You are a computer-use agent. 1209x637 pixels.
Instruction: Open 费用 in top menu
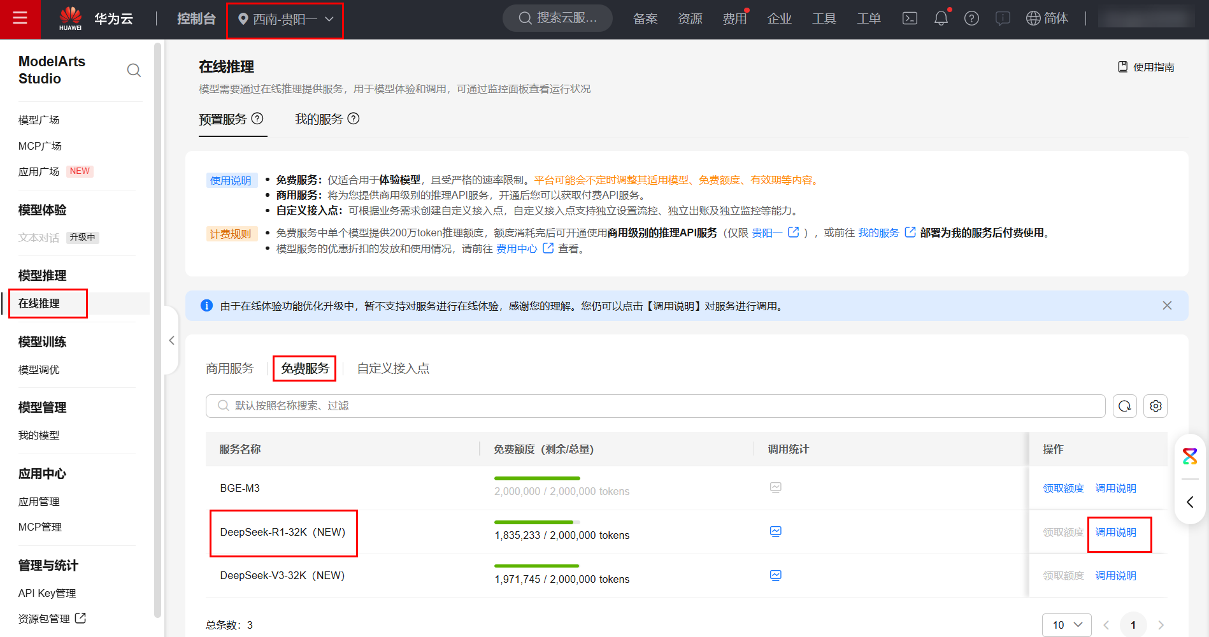click(x=734, y=18)
